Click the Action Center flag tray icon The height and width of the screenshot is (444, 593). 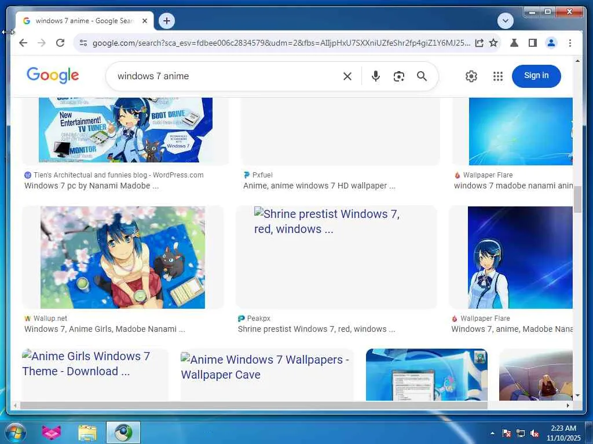tap(507, 433)
